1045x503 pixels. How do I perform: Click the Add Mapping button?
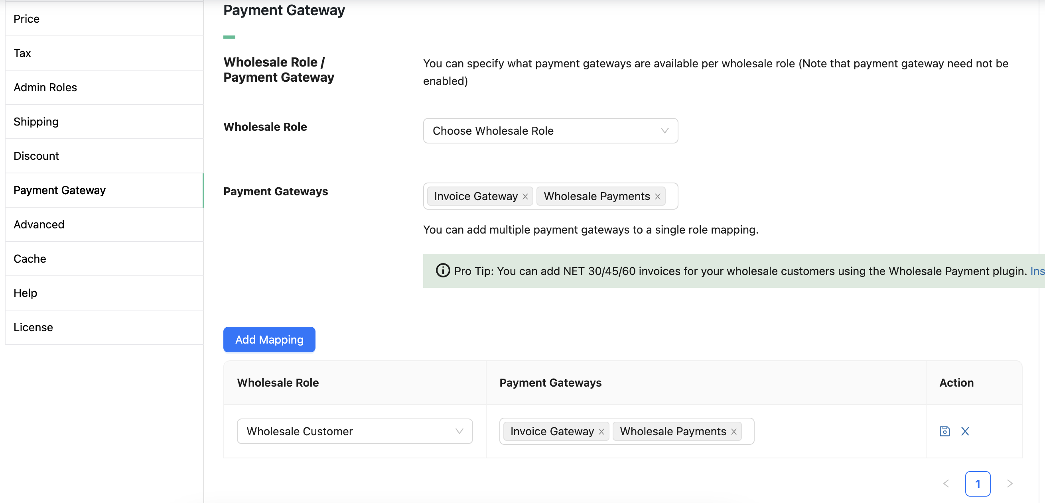pyautogui.click(x=269, y=340)
